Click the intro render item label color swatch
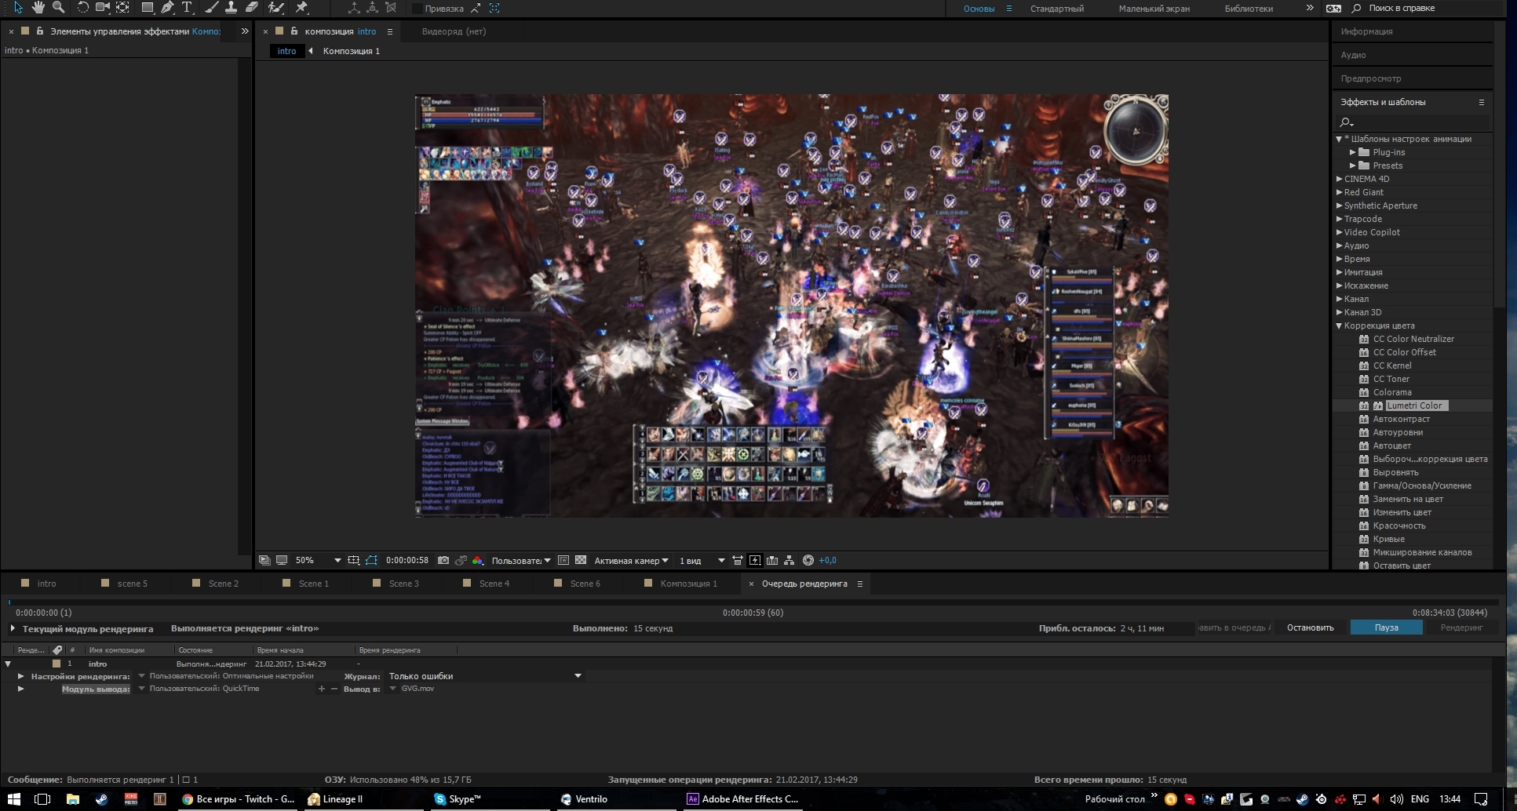The width and height of the screenshot is (1517, 811). point(57,664)
